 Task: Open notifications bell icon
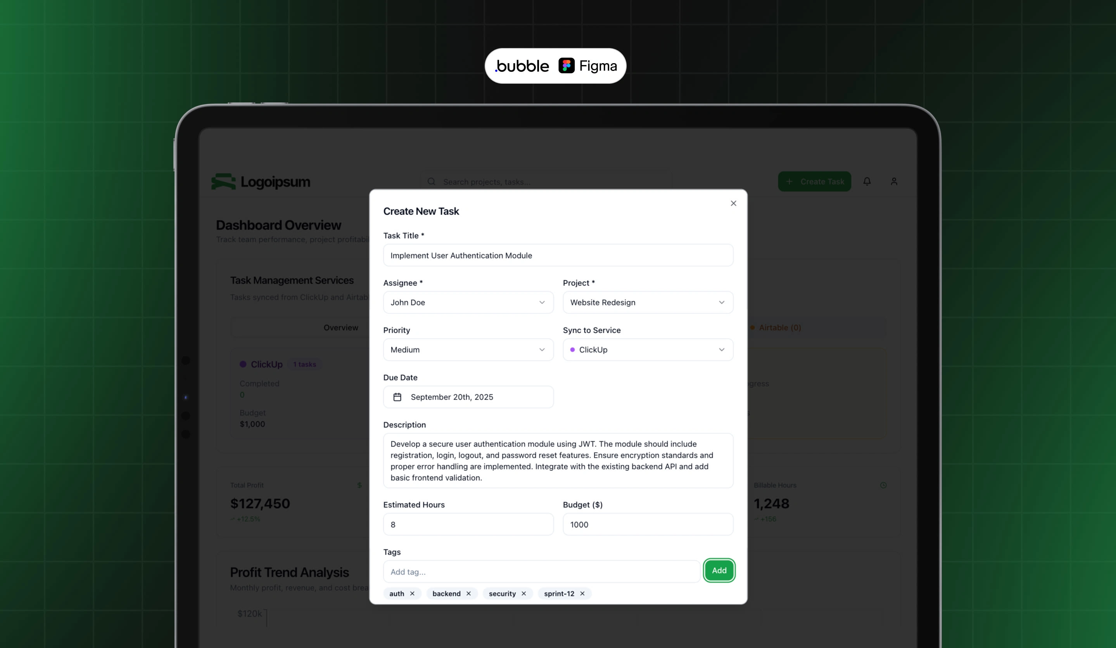[867, 181]
